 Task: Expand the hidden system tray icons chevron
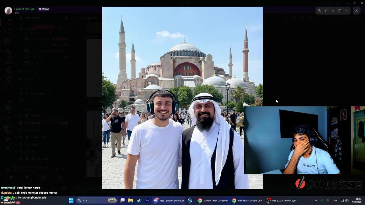point(316,200)
